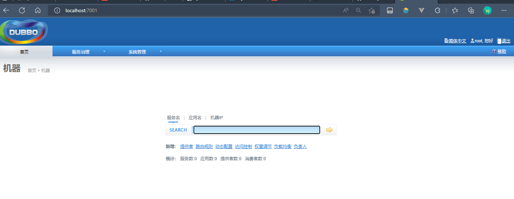Open the browser home page icon
Viewport: 514px width, 199px height.
(38, 10)
